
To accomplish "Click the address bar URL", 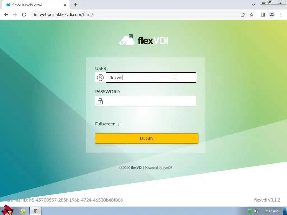I will tap(66, 15).
